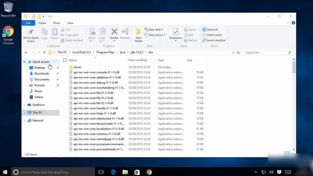This screenshot has width=313, height=176.
Task: Open the help icon in ribbon corner
Action: [293, 23]
